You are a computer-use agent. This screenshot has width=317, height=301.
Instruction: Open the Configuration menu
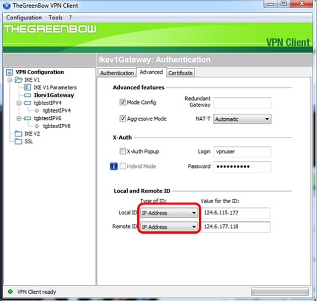point(24,18)
